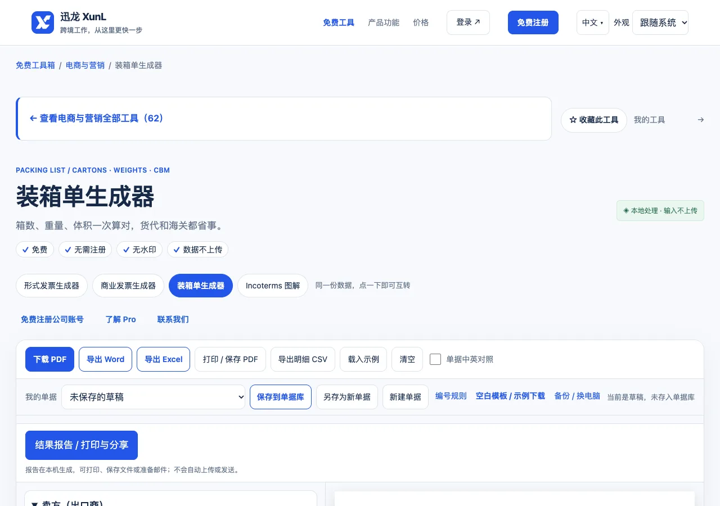Screen dimensions: 720x506
Task: Click the 免费注册公司账号 link
Action: [x=52, y=319]
